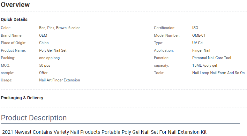Select the OEM brand name value
247x136 pixels.
click(43, 35)
